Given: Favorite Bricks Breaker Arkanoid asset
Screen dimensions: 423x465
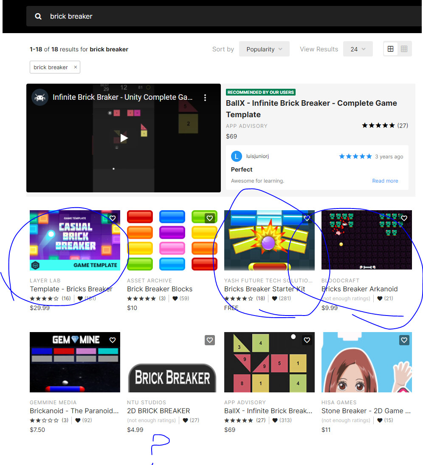Looking at the screenshot, I should [404, 218].
